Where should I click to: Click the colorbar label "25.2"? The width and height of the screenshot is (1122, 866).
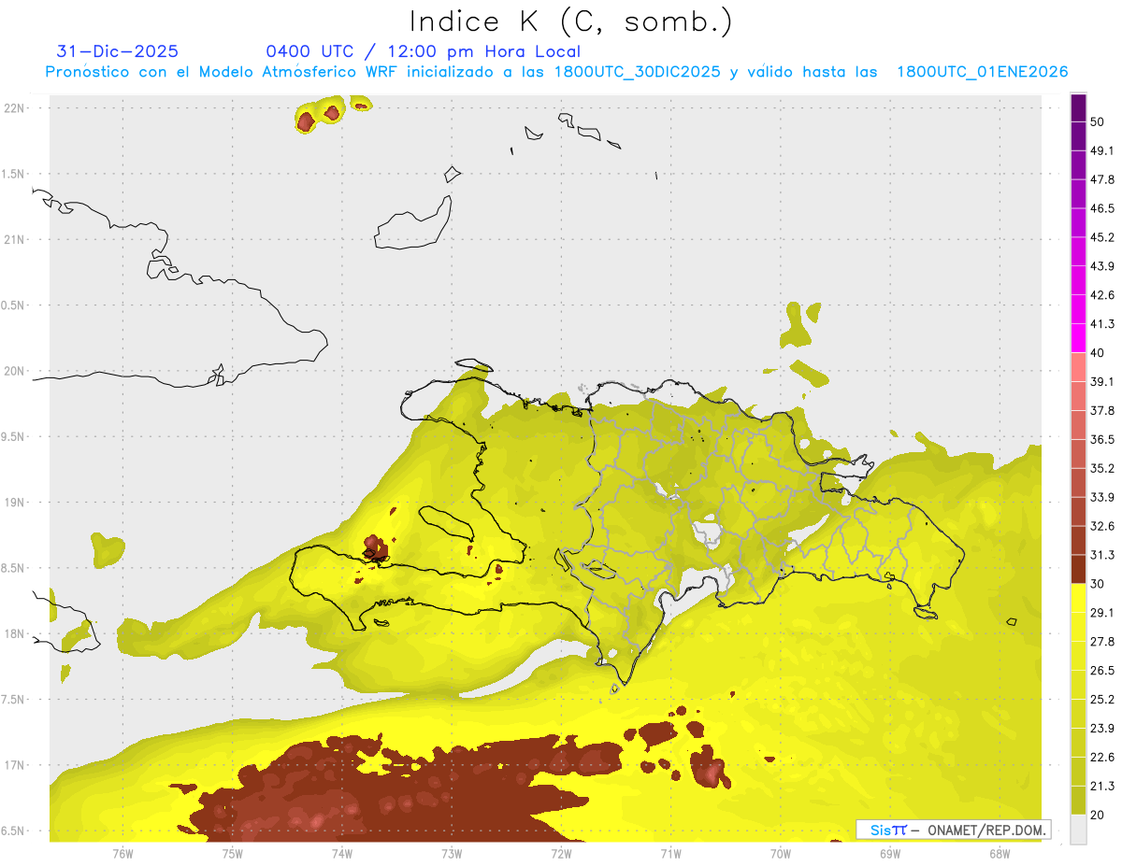tap(1102, 699)
